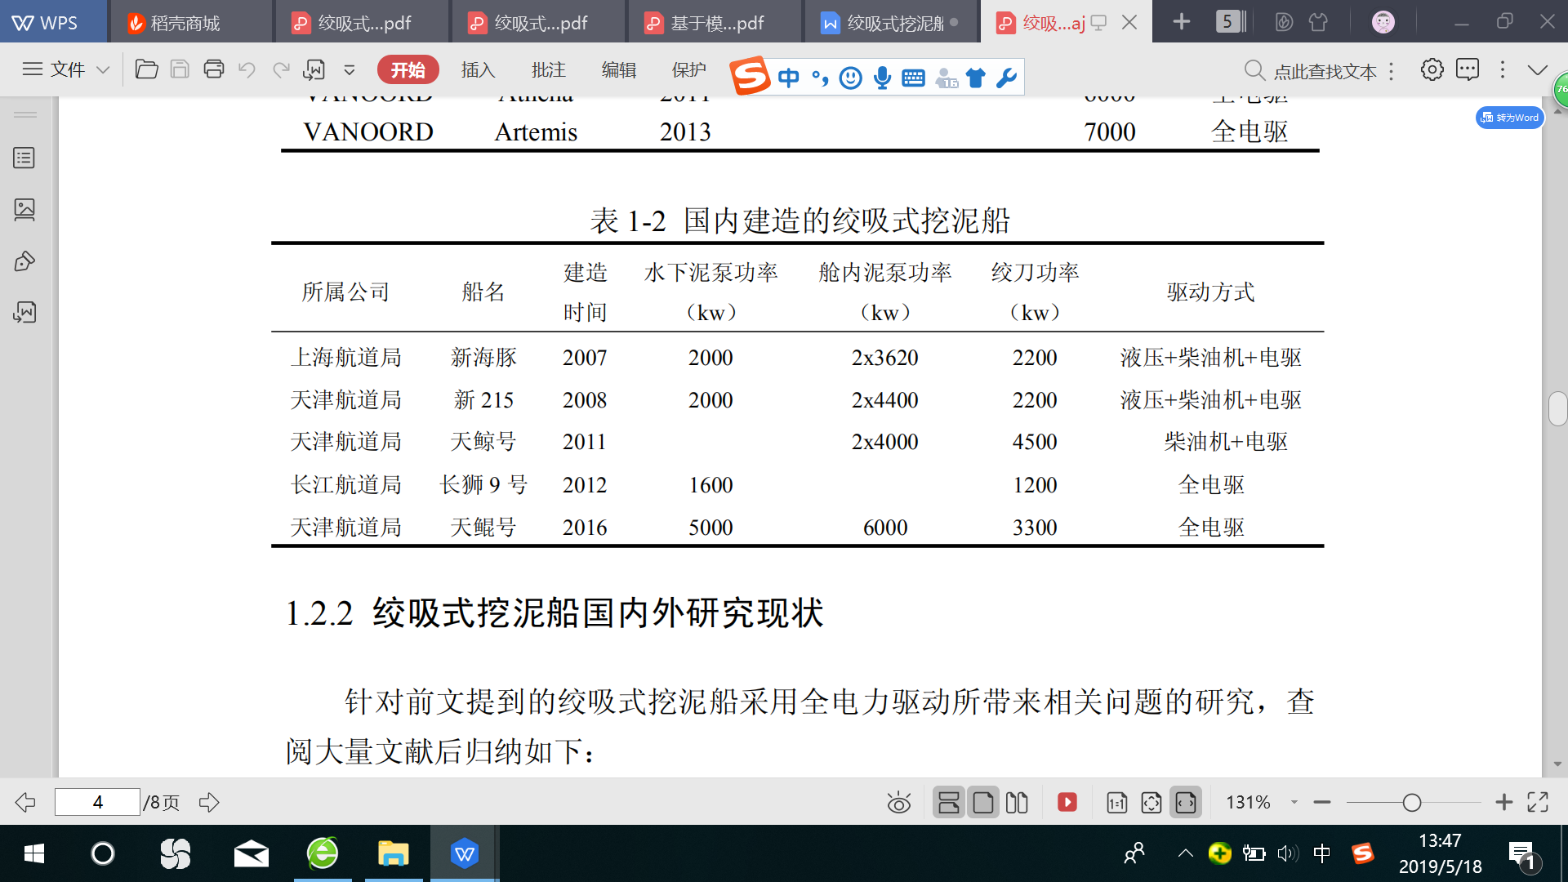1568x882 pixels.
Task: Click the print icon in toolbar
Action: 214,69
